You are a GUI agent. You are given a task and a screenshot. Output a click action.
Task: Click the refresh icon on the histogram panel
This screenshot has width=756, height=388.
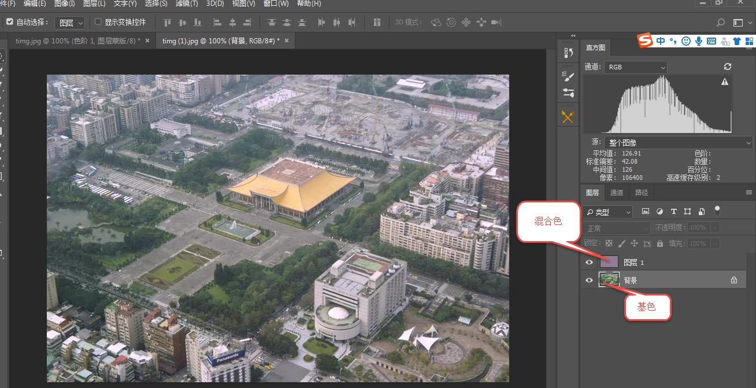click(727, 66)
